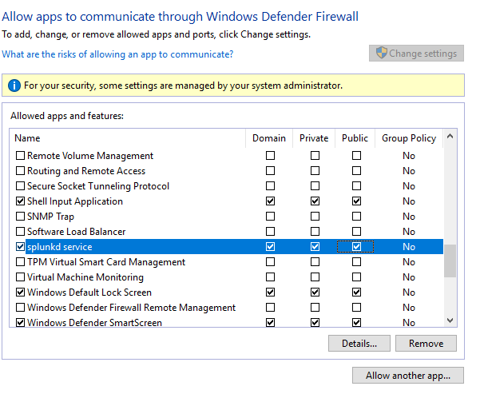Screen dimensions: 480x398
Task: Click the vertical scrollbar thumb in apps list
Action: coord(450,261)
